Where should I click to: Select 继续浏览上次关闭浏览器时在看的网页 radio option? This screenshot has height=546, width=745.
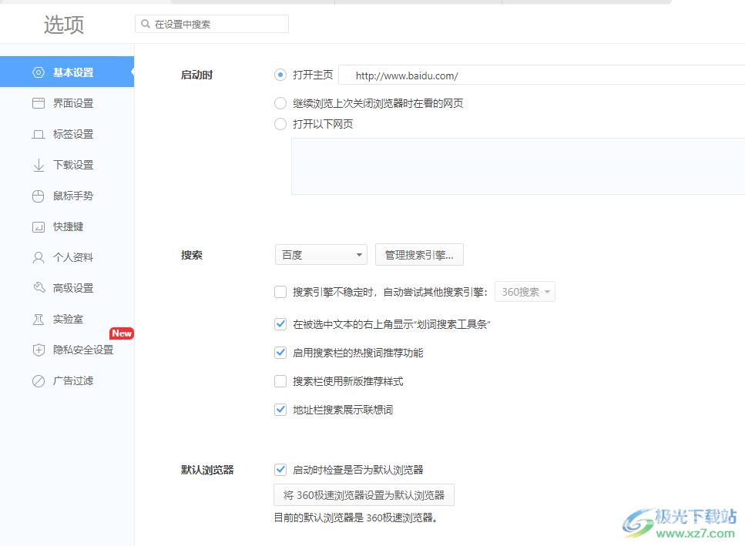tap(280, 103)
